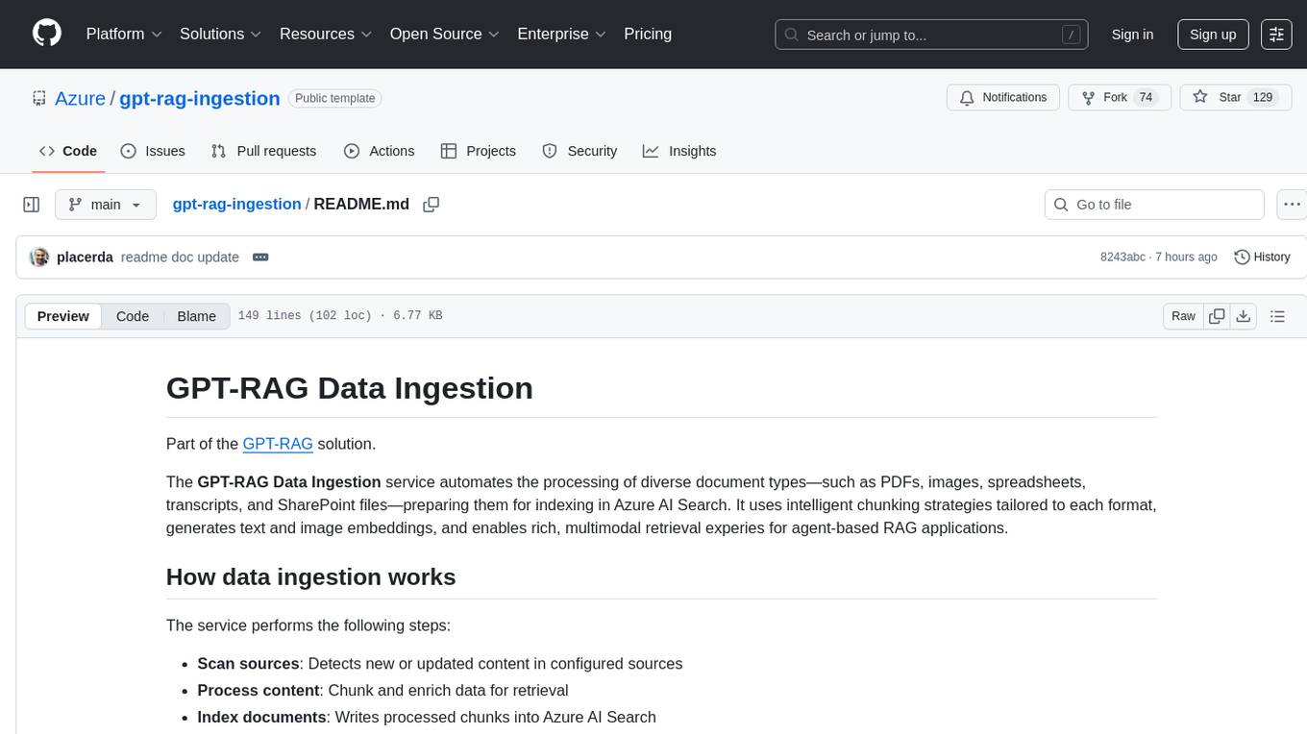
Task: Switch to the Blame view
Action: click(x=196, y=316)
